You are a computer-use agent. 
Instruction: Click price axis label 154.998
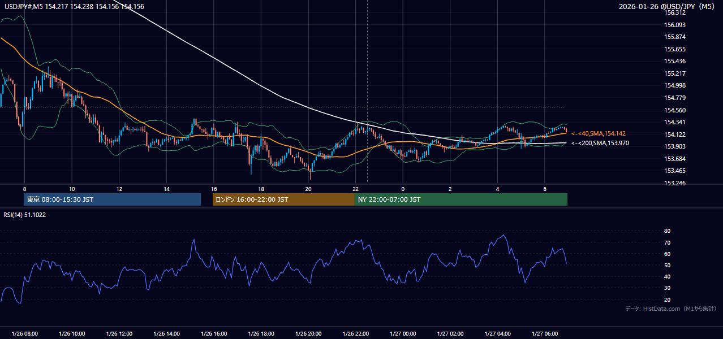click(x=674, y=85)
